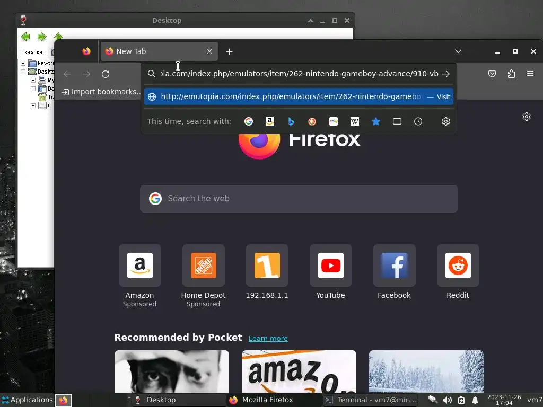Search bookmarks via star icon
This screenshot has width=543, height=407.
click(x=376, y=121)
